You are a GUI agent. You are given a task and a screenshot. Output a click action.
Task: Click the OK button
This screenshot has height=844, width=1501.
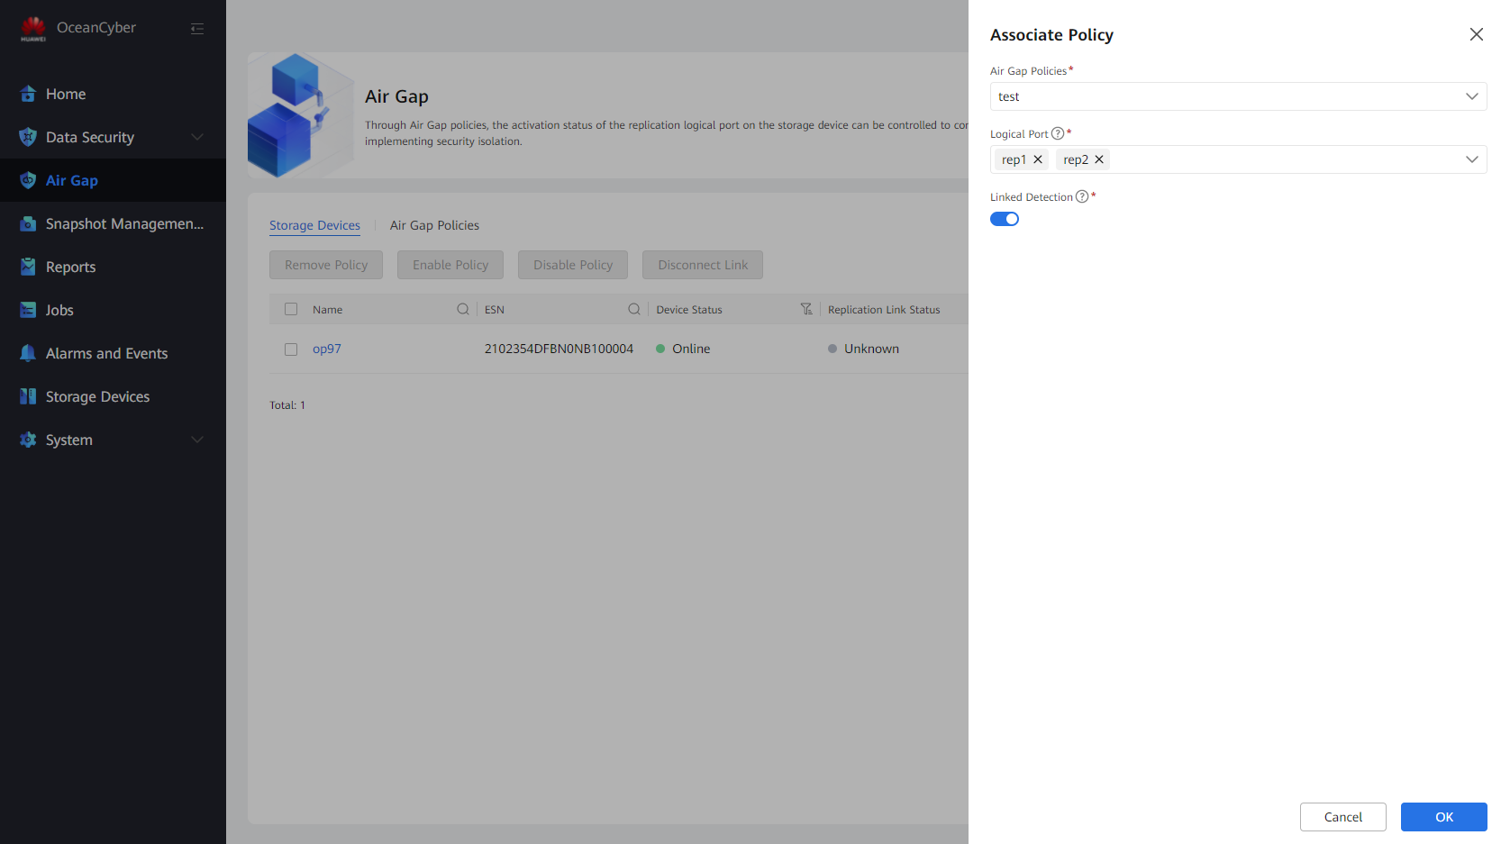click(1443, 817)
